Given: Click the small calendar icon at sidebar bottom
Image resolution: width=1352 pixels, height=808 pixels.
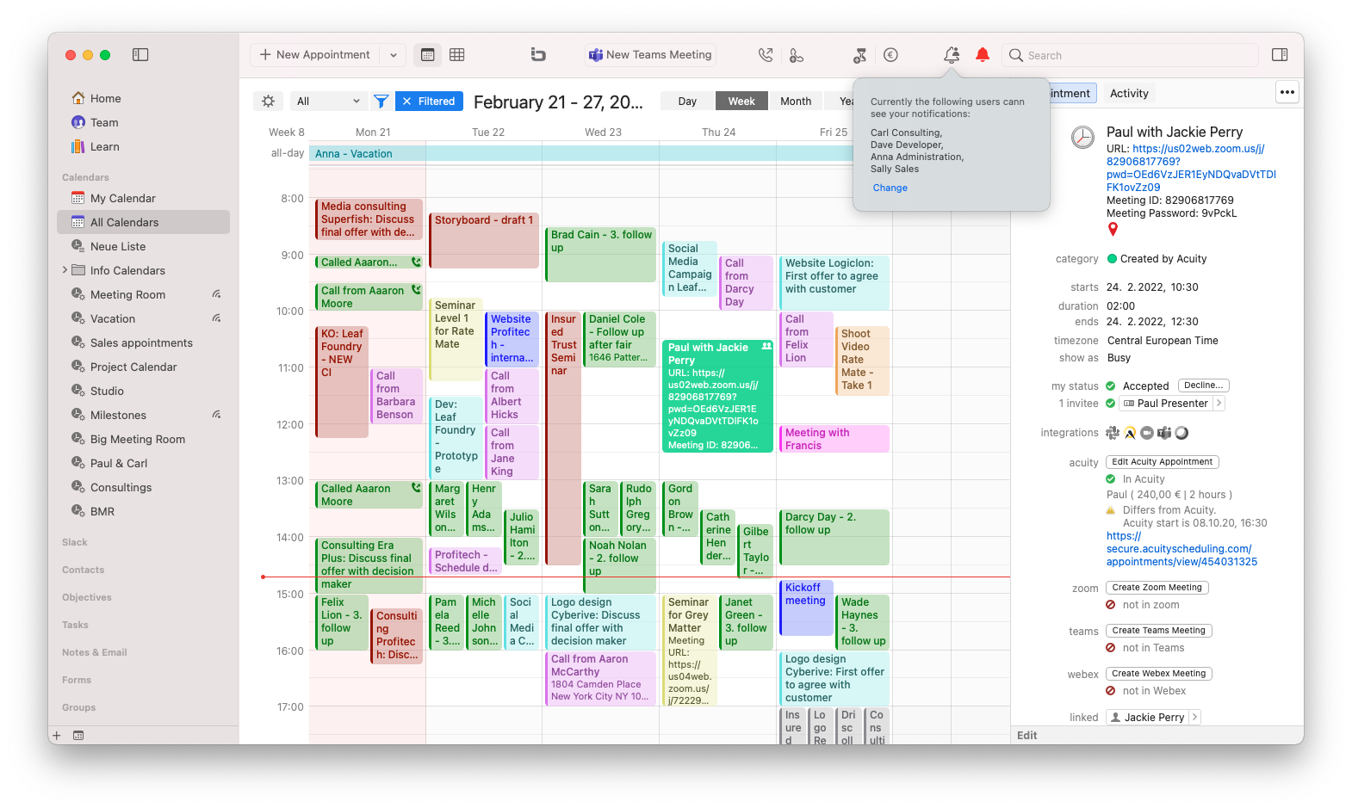Looking at the screenshot, I should tap(78, 736).
